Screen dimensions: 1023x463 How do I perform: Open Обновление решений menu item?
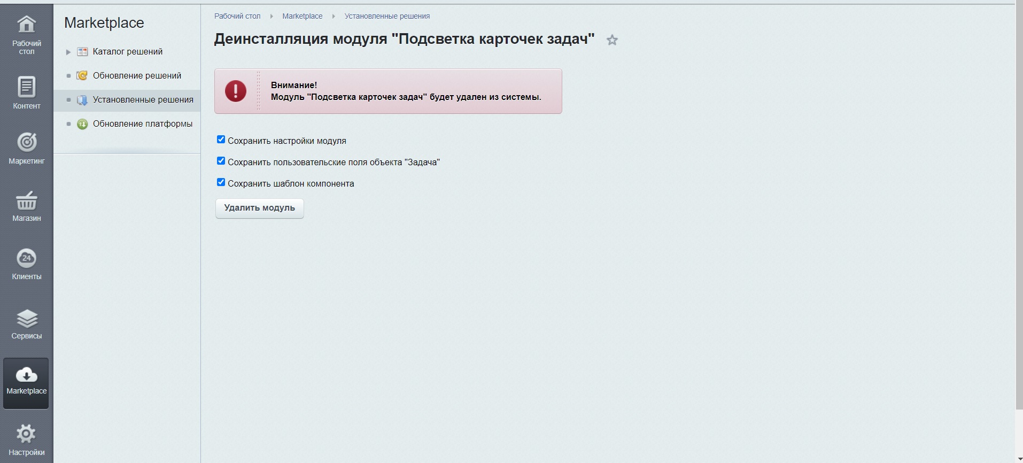point(137,75)
